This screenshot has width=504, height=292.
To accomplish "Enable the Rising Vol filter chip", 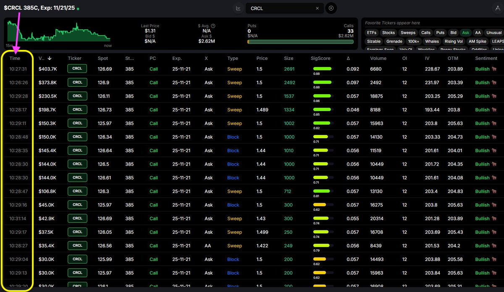I will (454, 41).
